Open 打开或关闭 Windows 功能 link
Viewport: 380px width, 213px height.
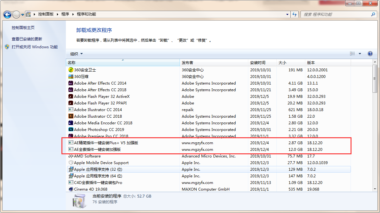point(35,47)
